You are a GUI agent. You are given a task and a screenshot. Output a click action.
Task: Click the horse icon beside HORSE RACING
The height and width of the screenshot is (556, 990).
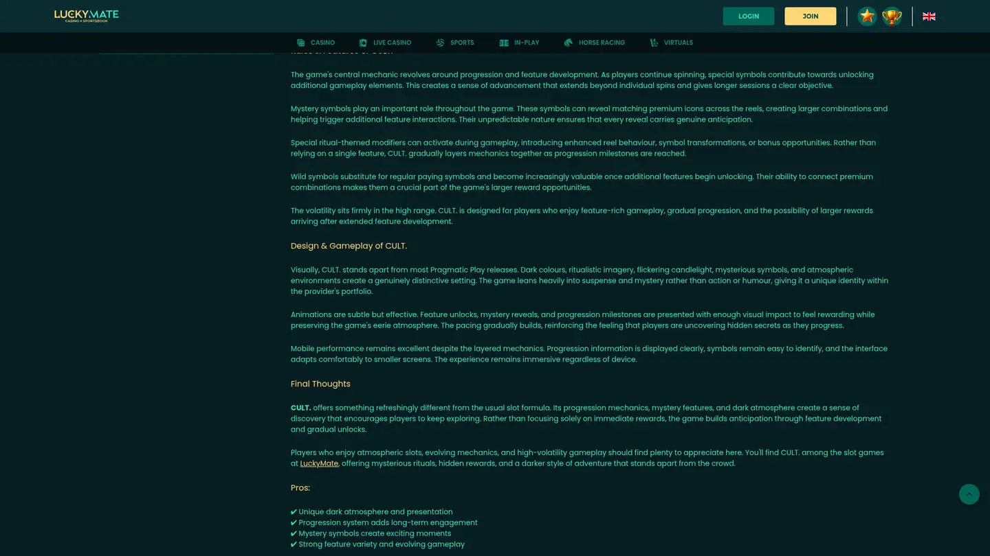pyautogui.click(x=569, y=43)
